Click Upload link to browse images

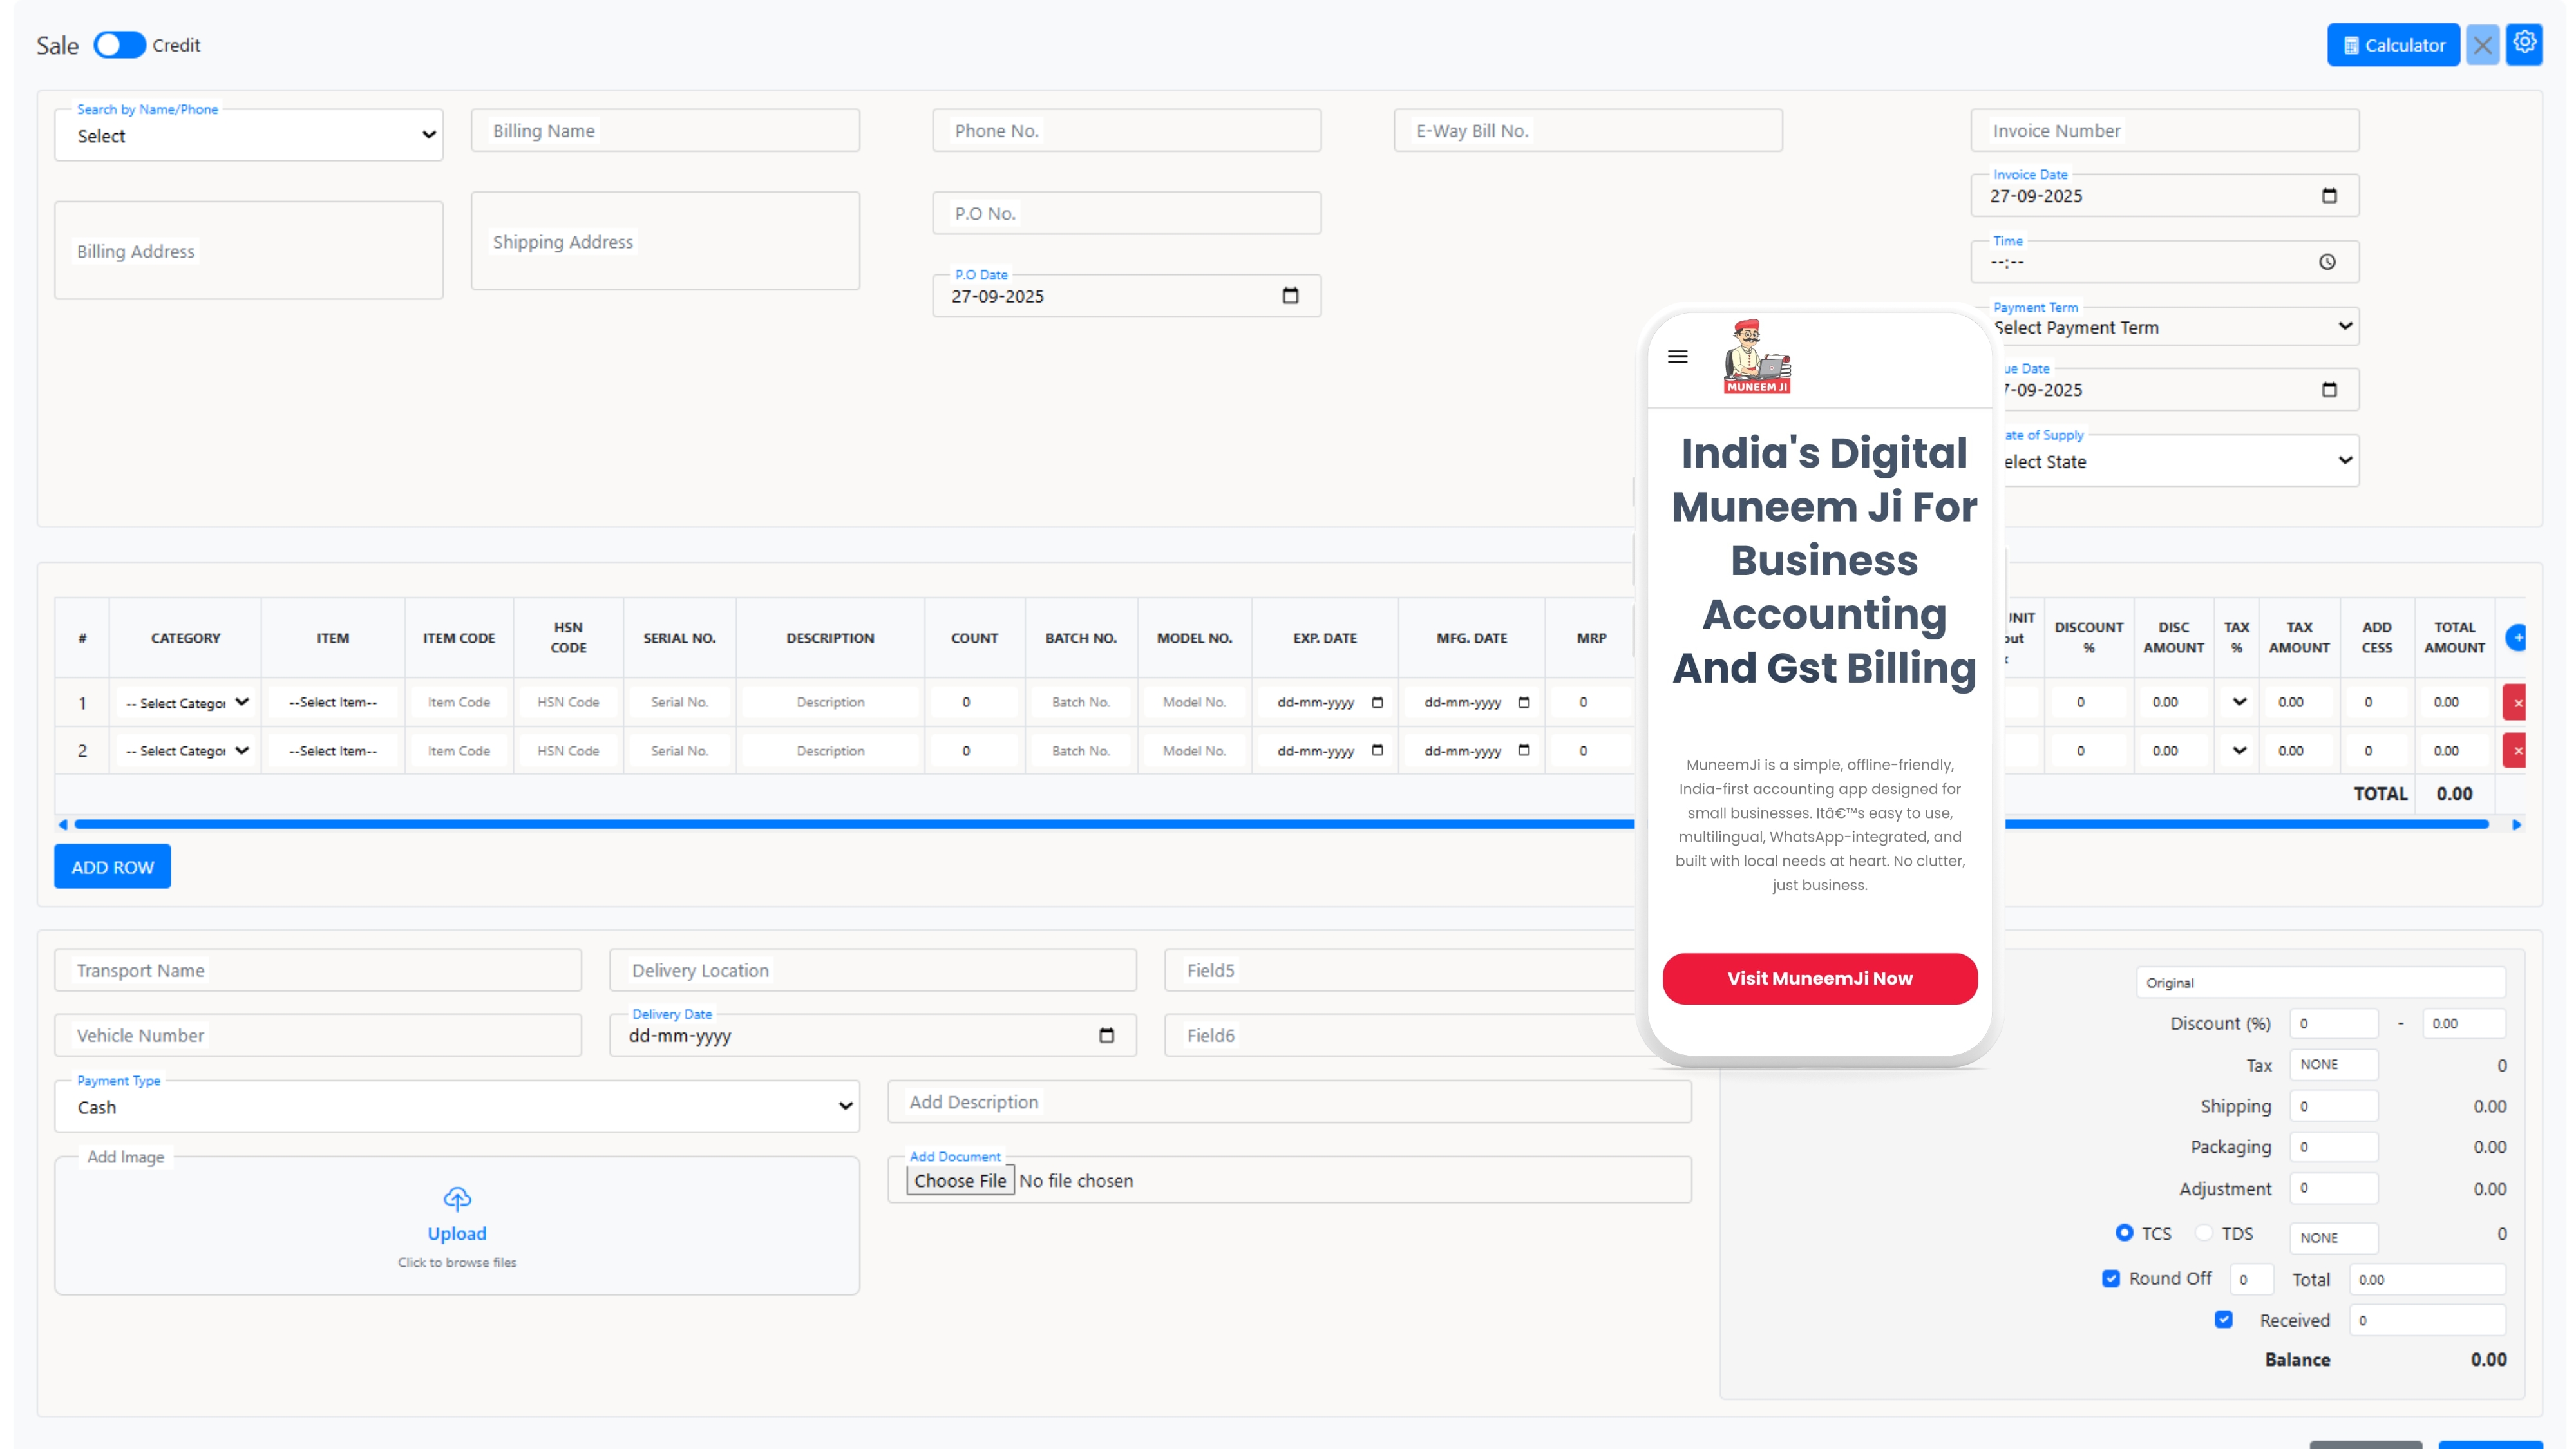tap(457, 1233)
